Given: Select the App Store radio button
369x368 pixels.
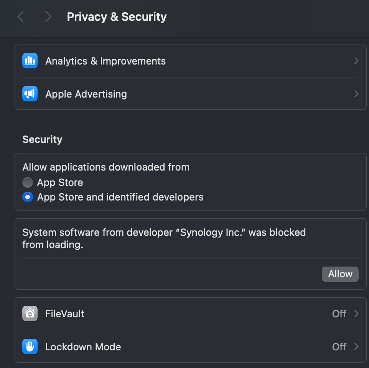Looking at the screenshot, I should pyautogui.click(x=28, y=182).
